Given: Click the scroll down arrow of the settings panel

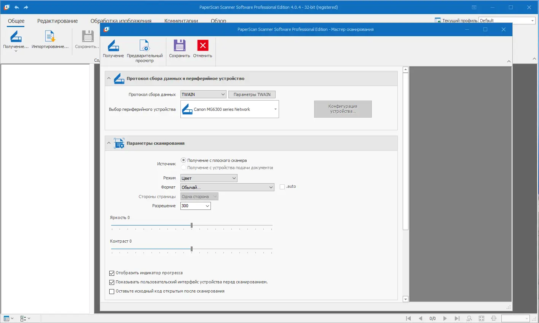Looking at the screenshot, I should pyautogui.click(x=405, y=299).
